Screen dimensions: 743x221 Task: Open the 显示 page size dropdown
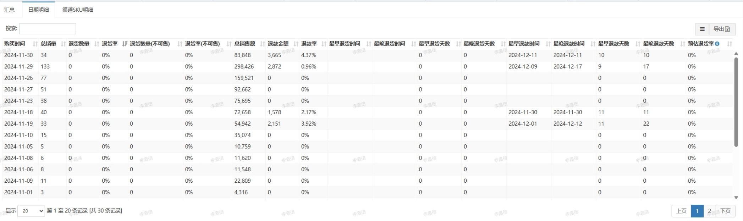(31, 211)
